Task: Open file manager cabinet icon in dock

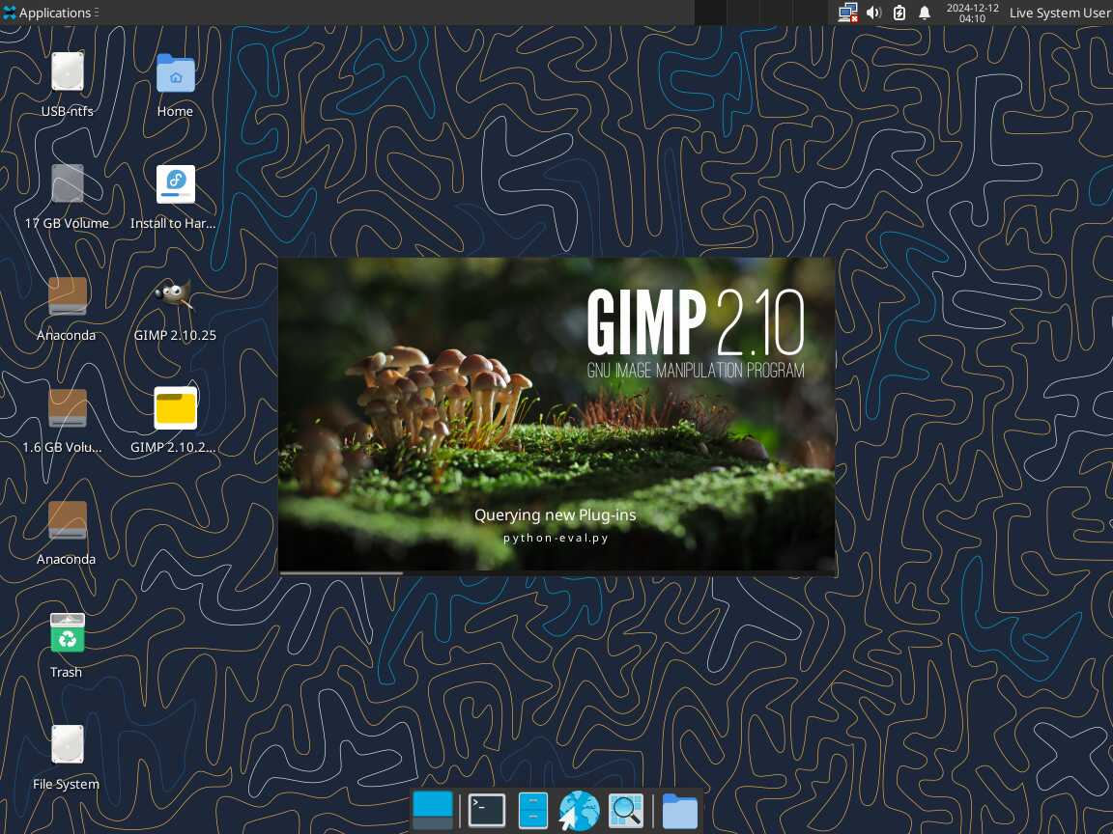Action: [x=533, y=810]
